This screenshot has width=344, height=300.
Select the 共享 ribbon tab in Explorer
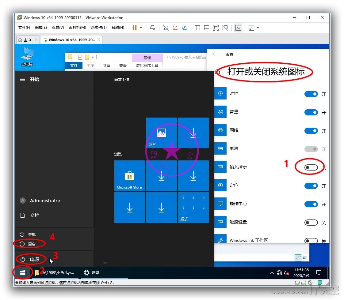point(107,66)
